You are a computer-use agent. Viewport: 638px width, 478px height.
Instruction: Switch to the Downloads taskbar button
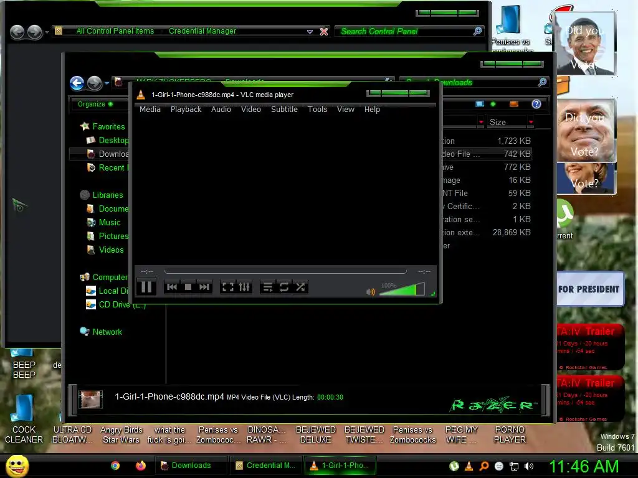click(x=191, y=466)
